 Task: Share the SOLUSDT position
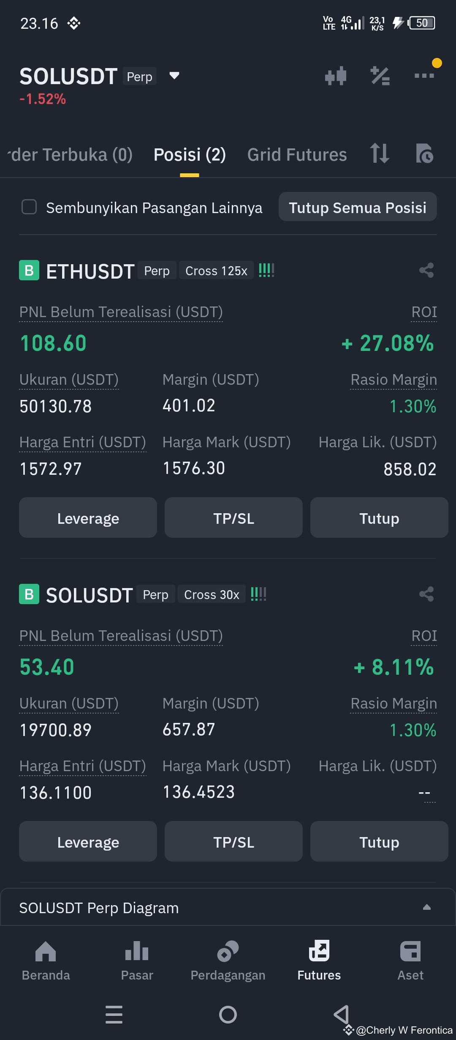tap(426, 594)
